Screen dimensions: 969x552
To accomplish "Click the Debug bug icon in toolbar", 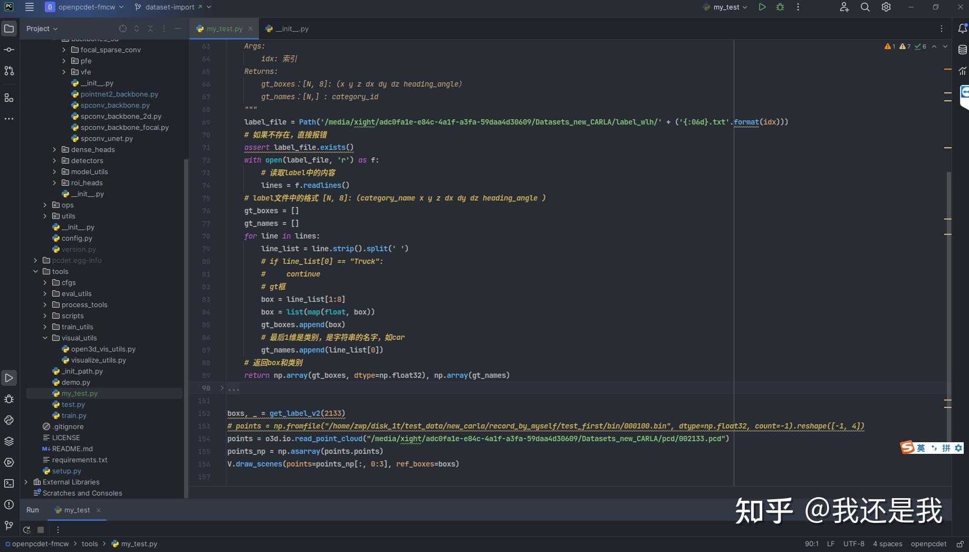I will point(780,7).
